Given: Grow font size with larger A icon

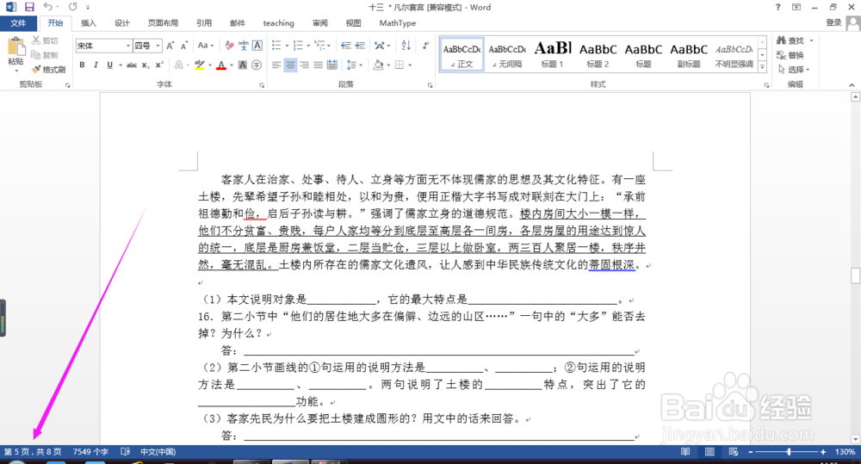Looking at the screenshot, I should coord(170,46).
